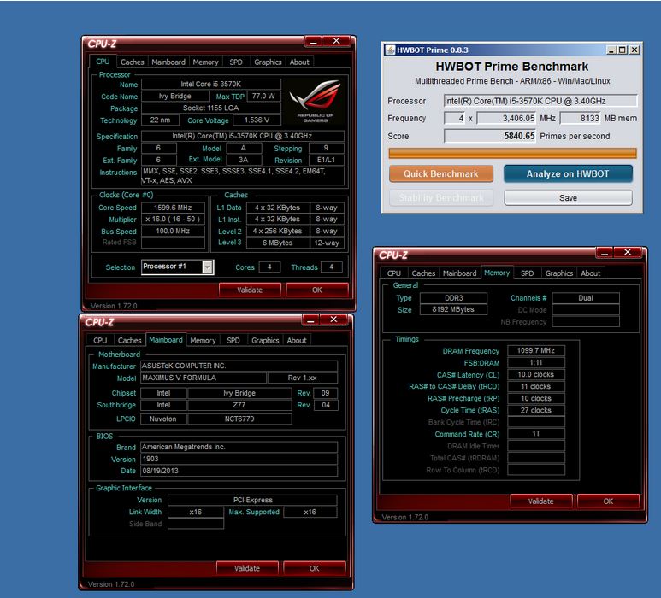Close the CPU-Z Mainboard window
The height and width of the screenshot is (598, 661).
point(333,320)
